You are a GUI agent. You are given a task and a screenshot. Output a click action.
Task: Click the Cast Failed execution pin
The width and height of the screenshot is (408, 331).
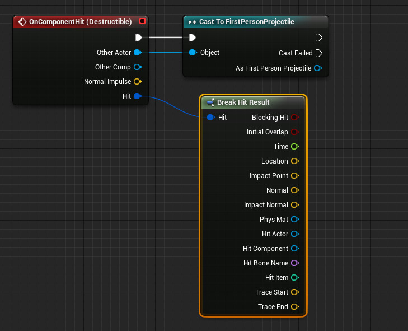(319, 53)
